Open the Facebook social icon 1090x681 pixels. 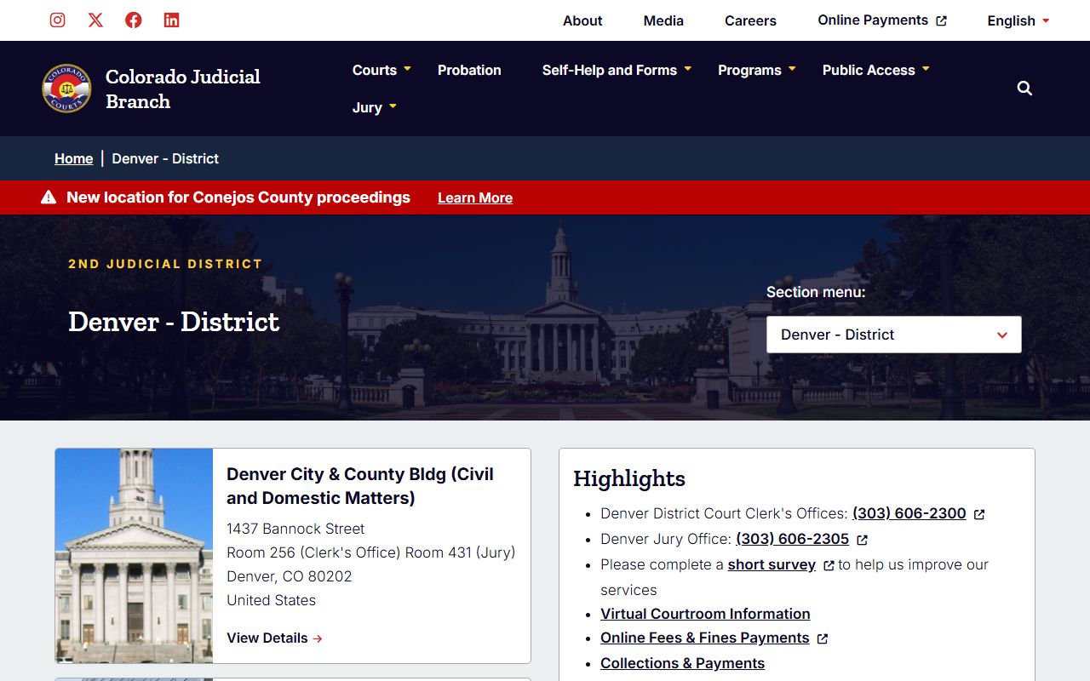point(134,20)
